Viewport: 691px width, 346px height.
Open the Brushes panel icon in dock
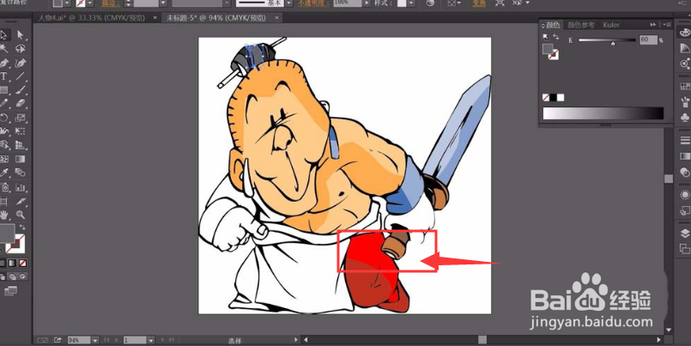pyautogui.click(x=684, y=102)
